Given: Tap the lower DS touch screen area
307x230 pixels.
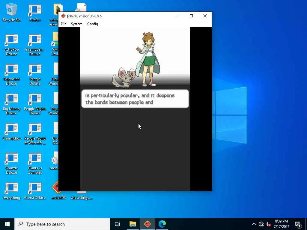Looking at the screenshot, I should (135, 150).
